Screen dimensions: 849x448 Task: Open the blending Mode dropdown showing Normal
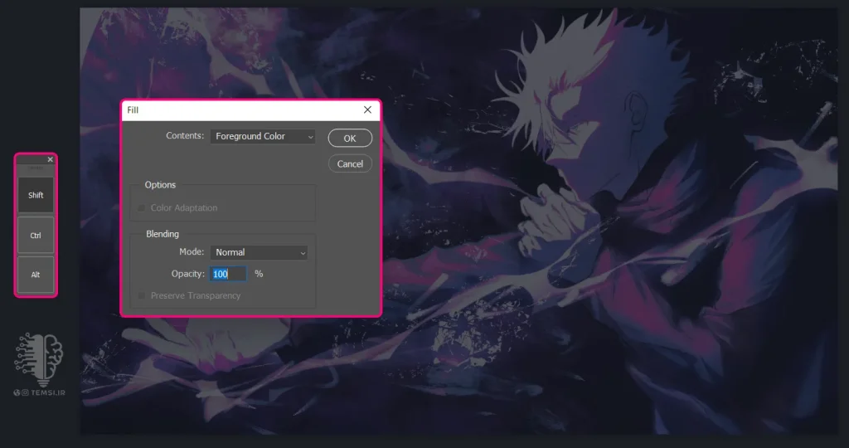coord(259,252)
